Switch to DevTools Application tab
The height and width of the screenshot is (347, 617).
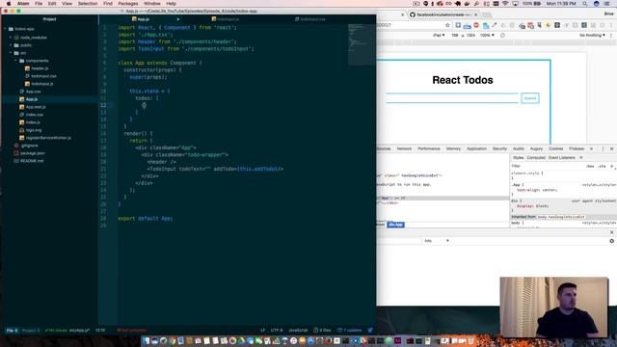coord(476,148)
